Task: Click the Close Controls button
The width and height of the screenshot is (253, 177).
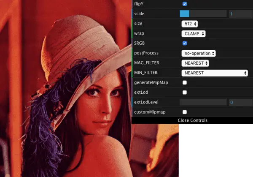Action: [x=192, y=120]
